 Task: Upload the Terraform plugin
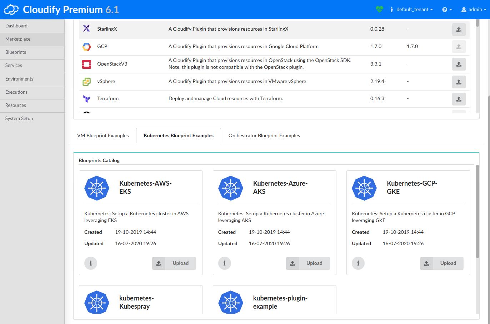(x=459, y=99)
